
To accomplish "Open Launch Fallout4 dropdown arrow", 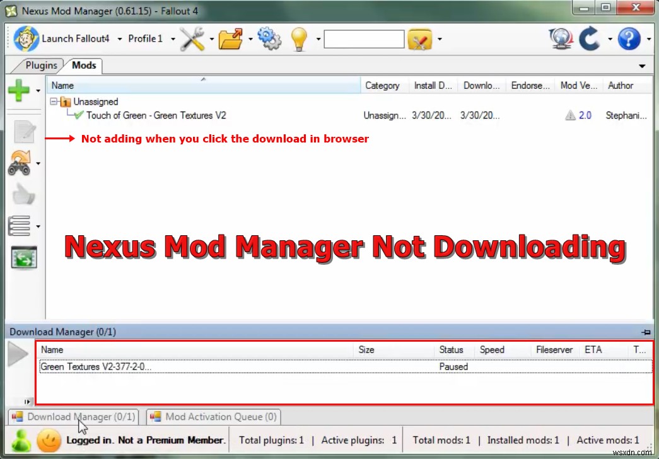I will pos(120,39).
